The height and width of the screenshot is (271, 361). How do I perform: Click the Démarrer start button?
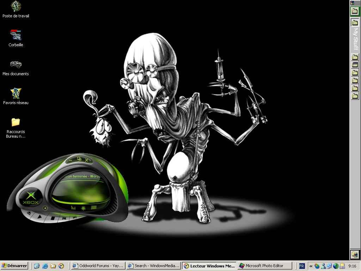[14, 266]
